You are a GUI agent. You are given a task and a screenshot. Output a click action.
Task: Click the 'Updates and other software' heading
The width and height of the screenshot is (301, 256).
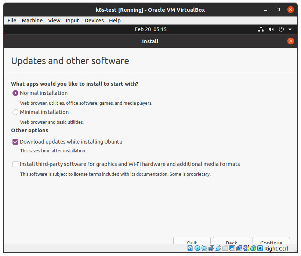click(70, 61)
